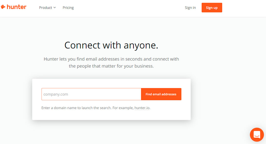Open the orange chat support widget

click(257, 135)
